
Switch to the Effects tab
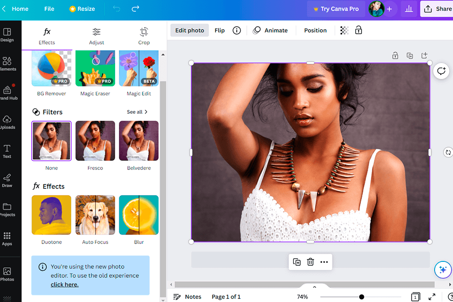tap(47, 36)
